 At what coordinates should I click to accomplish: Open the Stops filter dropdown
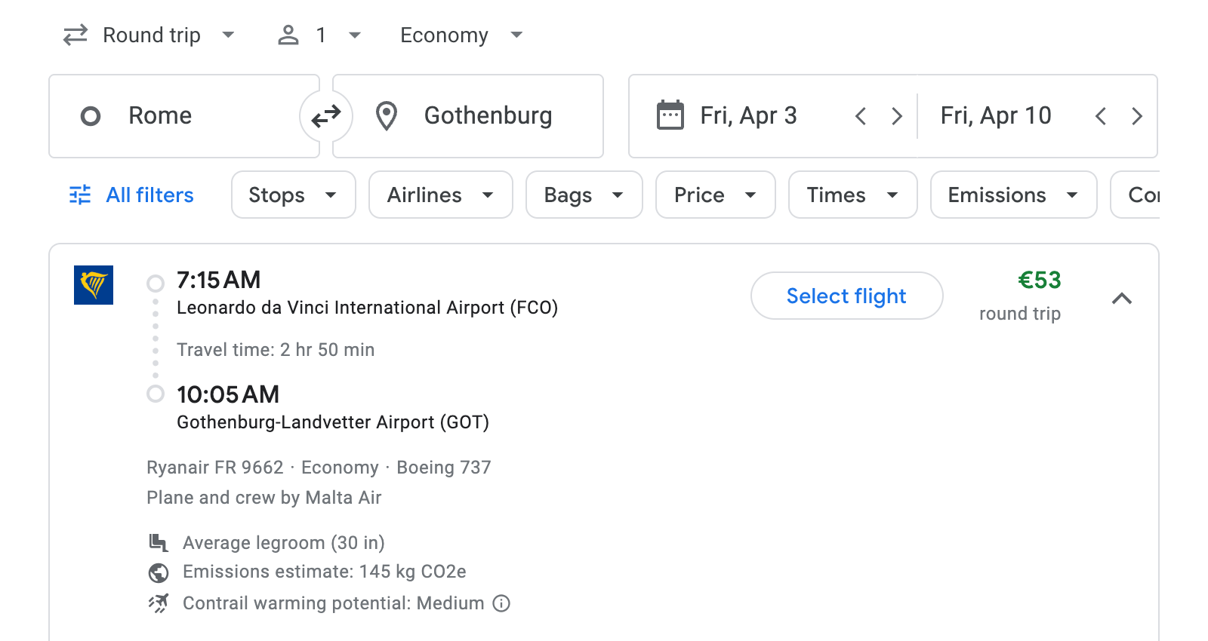pos(293,195)
